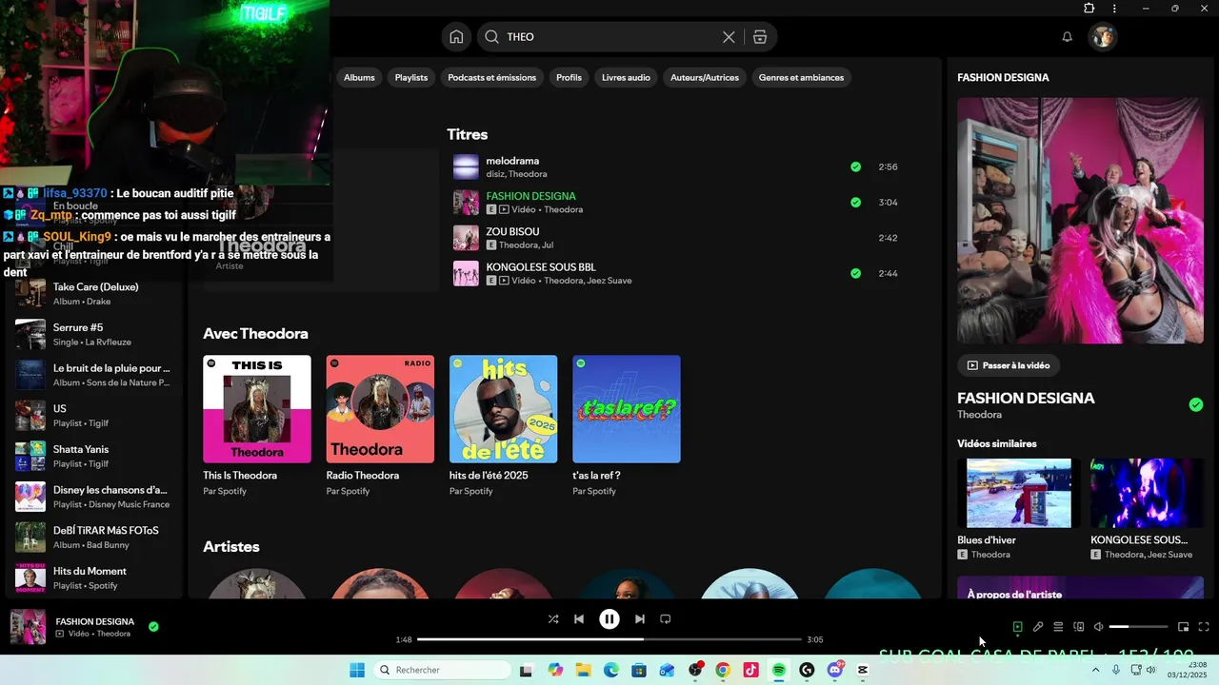
Task: Open the Browse icon beside the search bar
Action: coord(759,37)
